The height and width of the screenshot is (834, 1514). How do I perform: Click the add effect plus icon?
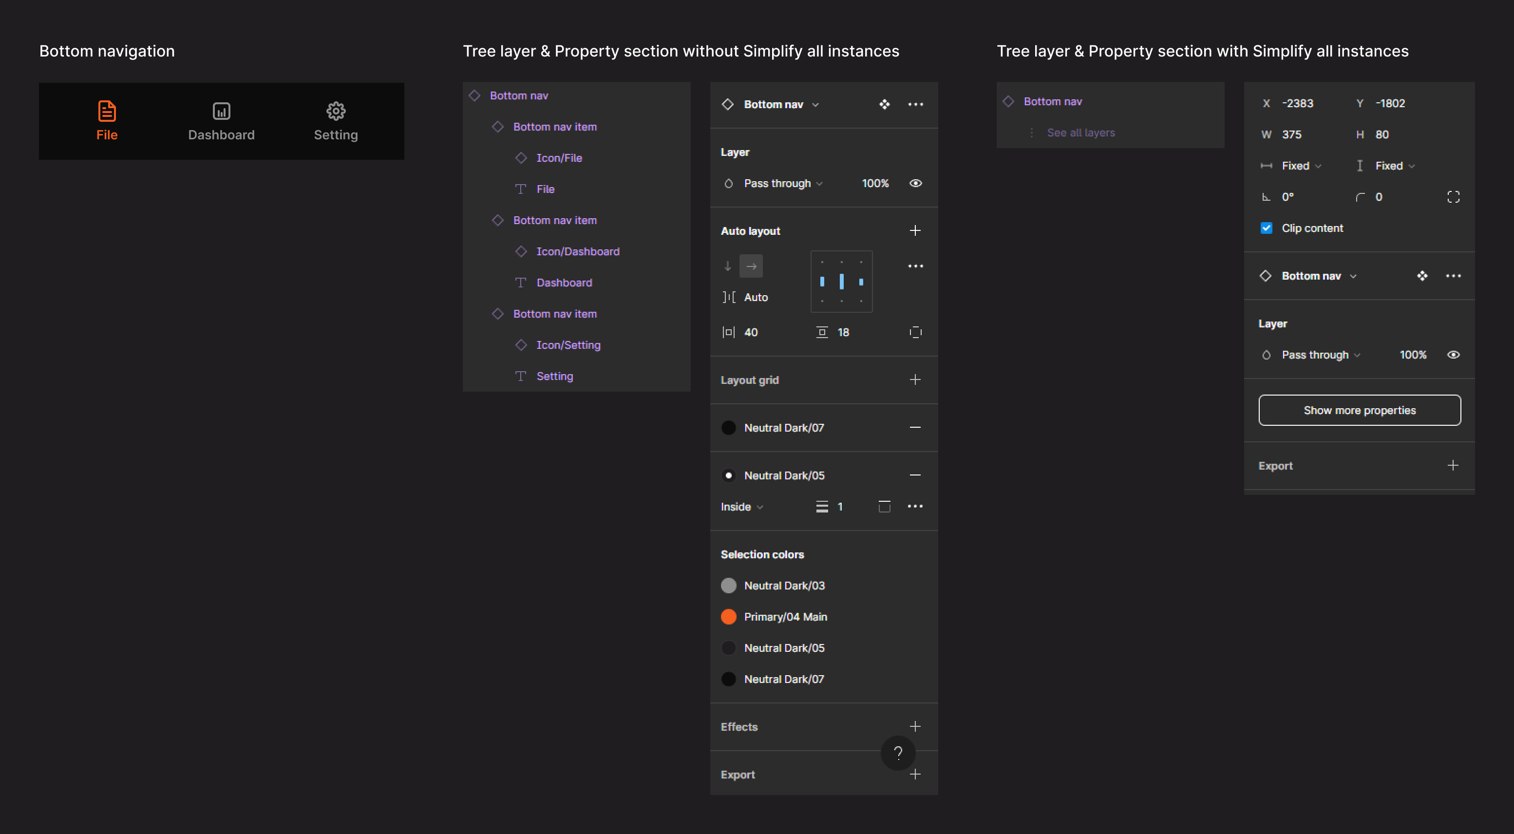pyautogui.click(x=915, y=726)
